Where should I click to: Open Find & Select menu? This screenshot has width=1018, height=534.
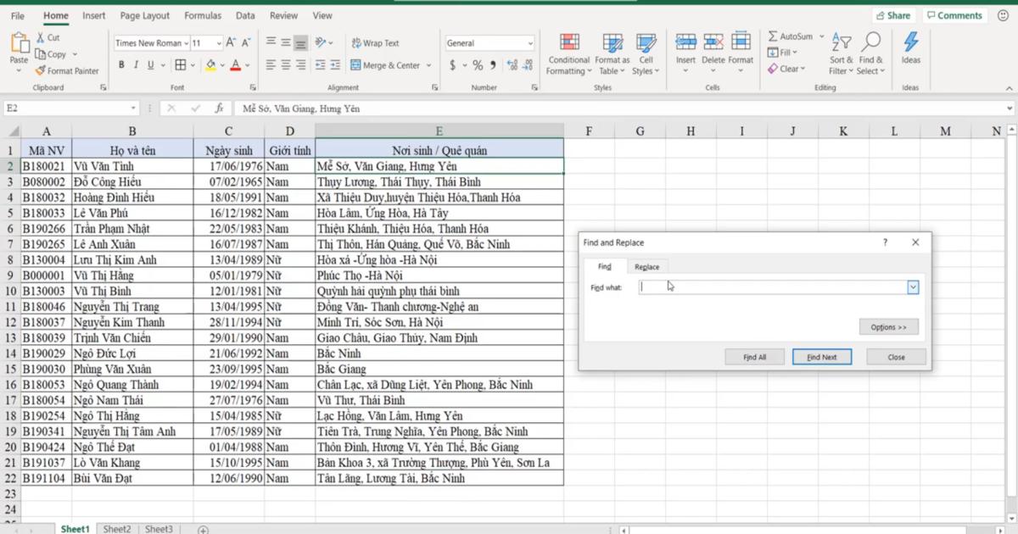pyautogui.click(x=870, y=54)
